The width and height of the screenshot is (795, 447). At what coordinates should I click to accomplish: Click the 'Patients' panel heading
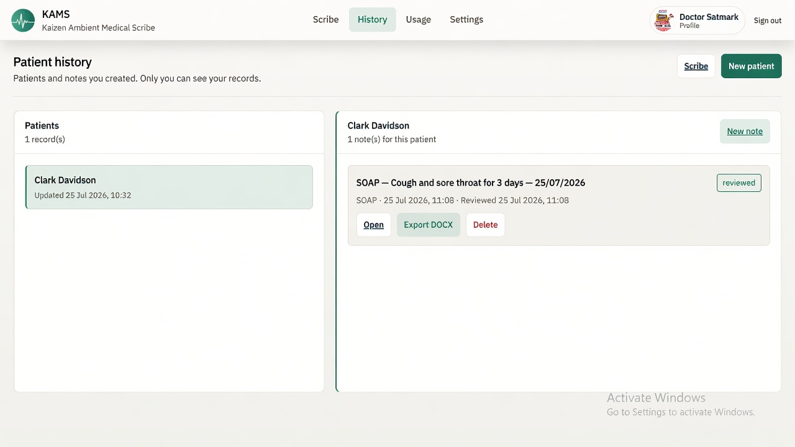(x=42, y=125)
